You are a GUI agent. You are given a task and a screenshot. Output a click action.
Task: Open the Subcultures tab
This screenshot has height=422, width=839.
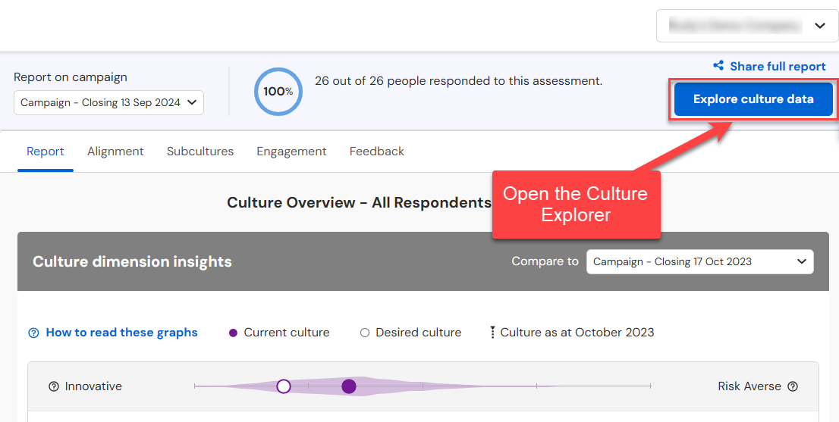pyautogui.click(x=200, y=152)
